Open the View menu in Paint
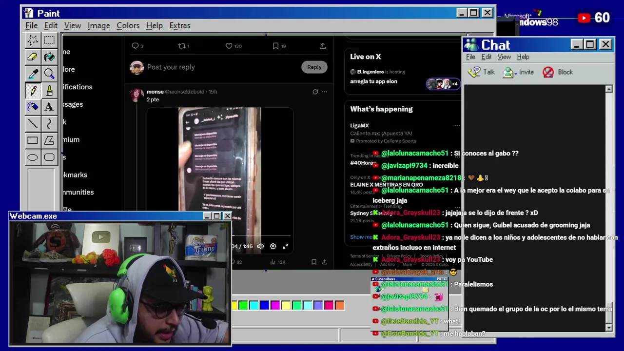Viewport: 624px width, 351px height. click(x=73, y=25)
